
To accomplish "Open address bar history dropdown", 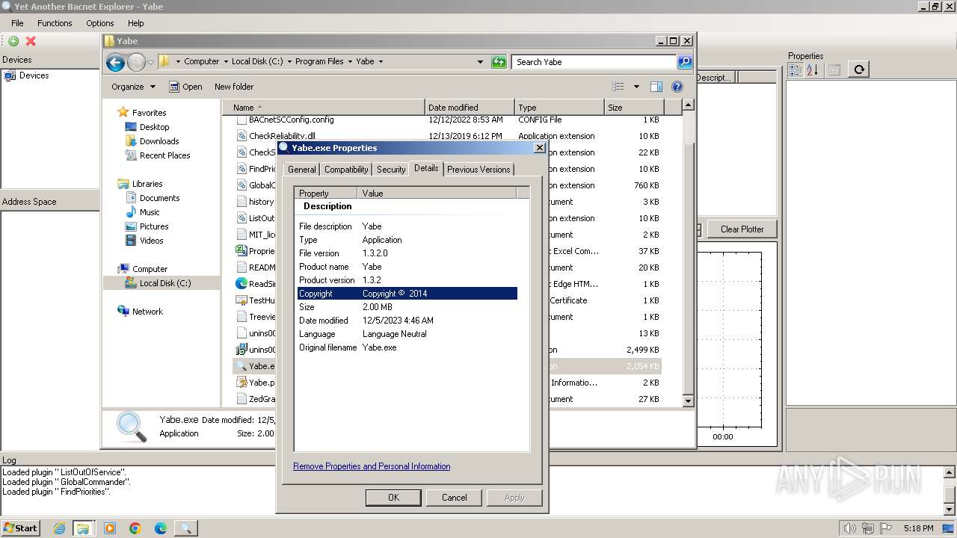I will click(480, 62).
